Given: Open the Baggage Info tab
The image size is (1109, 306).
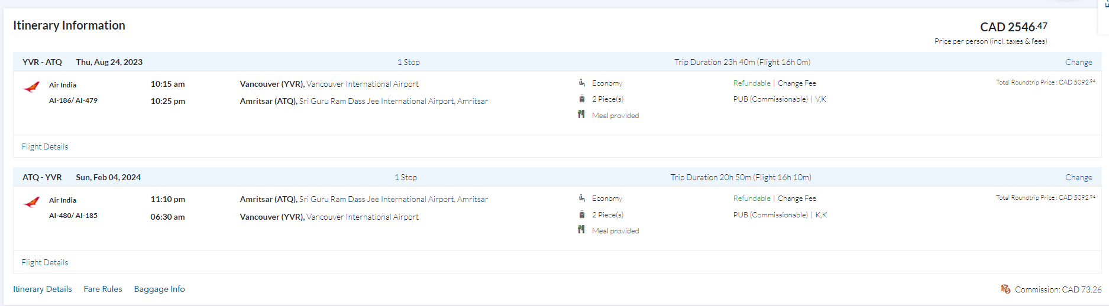Looking at the screenshot, I should (159, 289).
